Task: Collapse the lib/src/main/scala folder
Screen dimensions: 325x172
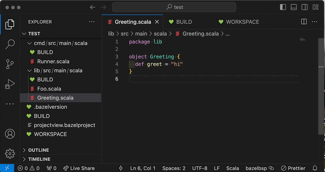Action: (61, 70)
